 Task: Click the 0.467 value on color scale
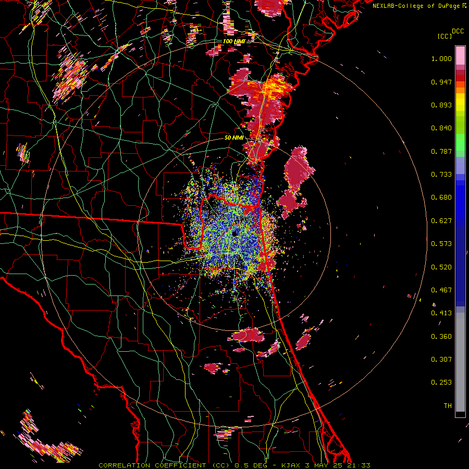click(x=441, y=290)
